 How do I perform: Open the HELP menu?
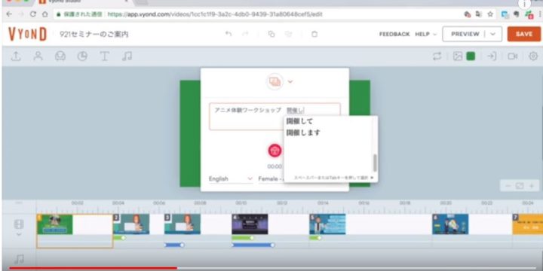(425, 34)
